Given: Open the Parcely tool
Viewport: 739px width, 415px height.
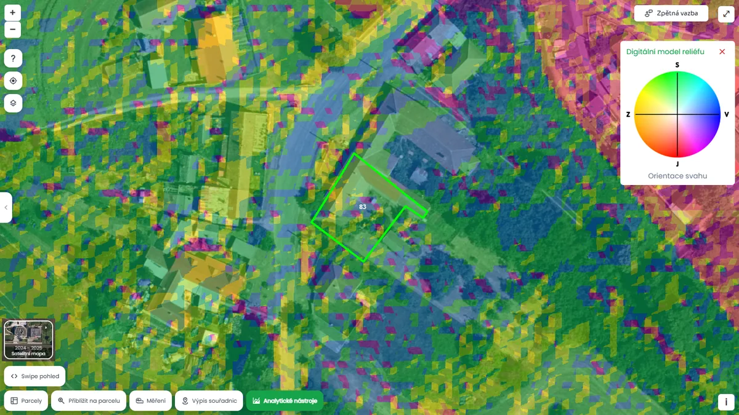Looking at the screenshot, I should (x=26, y=401).
